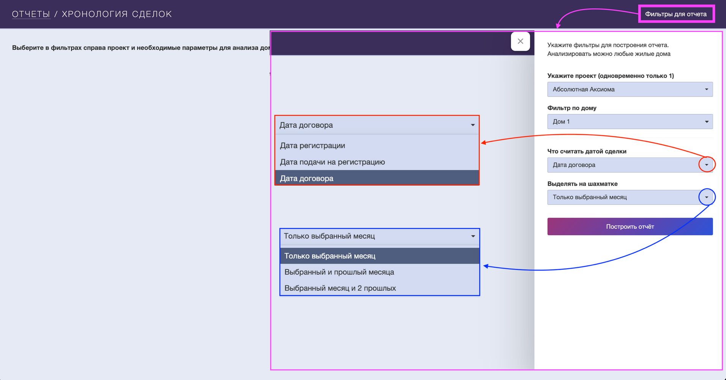
Task: Open the ОТЧЕТЫ breadcrumb link
Action: click(x=31, y=14)
